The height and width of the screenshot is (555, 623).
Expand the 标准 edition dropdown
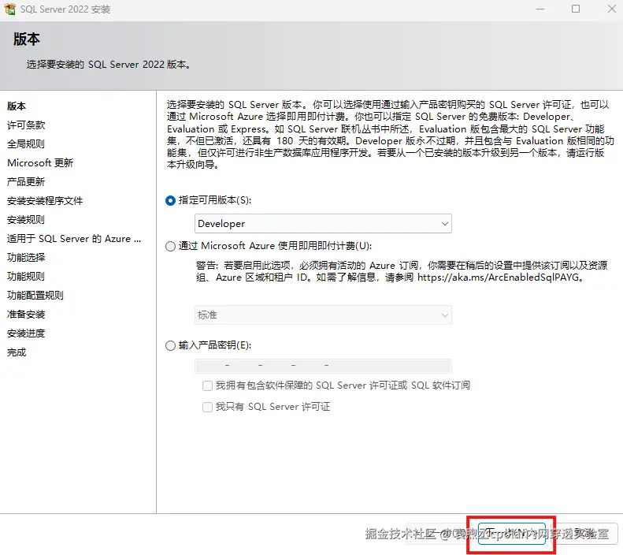323,315
